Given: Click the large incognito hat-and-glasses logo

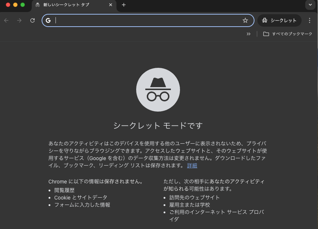Looking at the screenshot, I should pos(158,90).
